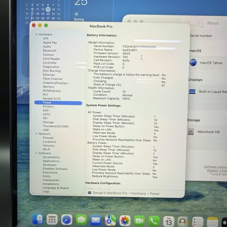
Task: Select Disc Burning in the sidebar
Action: click(x=52, y=71)
